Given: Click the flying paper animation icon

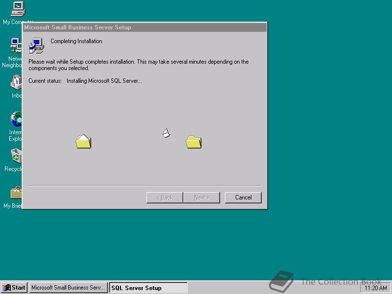Looking at the screenshot, I should pos(166,133).
